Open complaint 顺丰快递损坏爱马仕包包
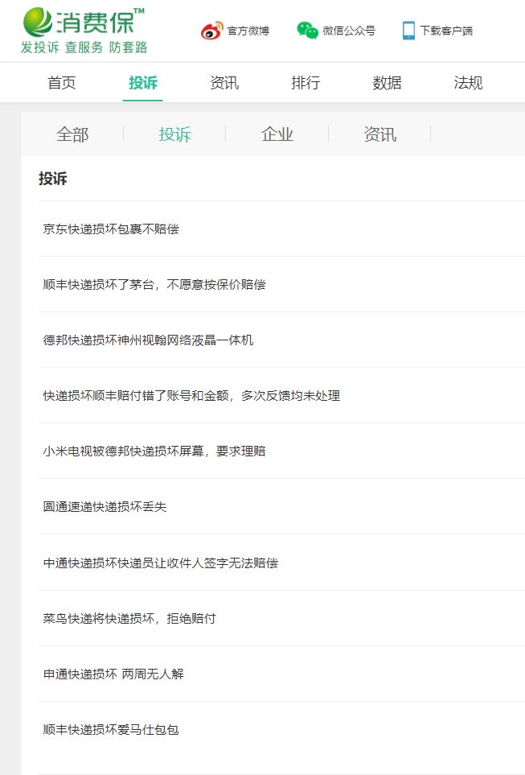The width and height of the screenshot is (525, 775). point(111,729)
